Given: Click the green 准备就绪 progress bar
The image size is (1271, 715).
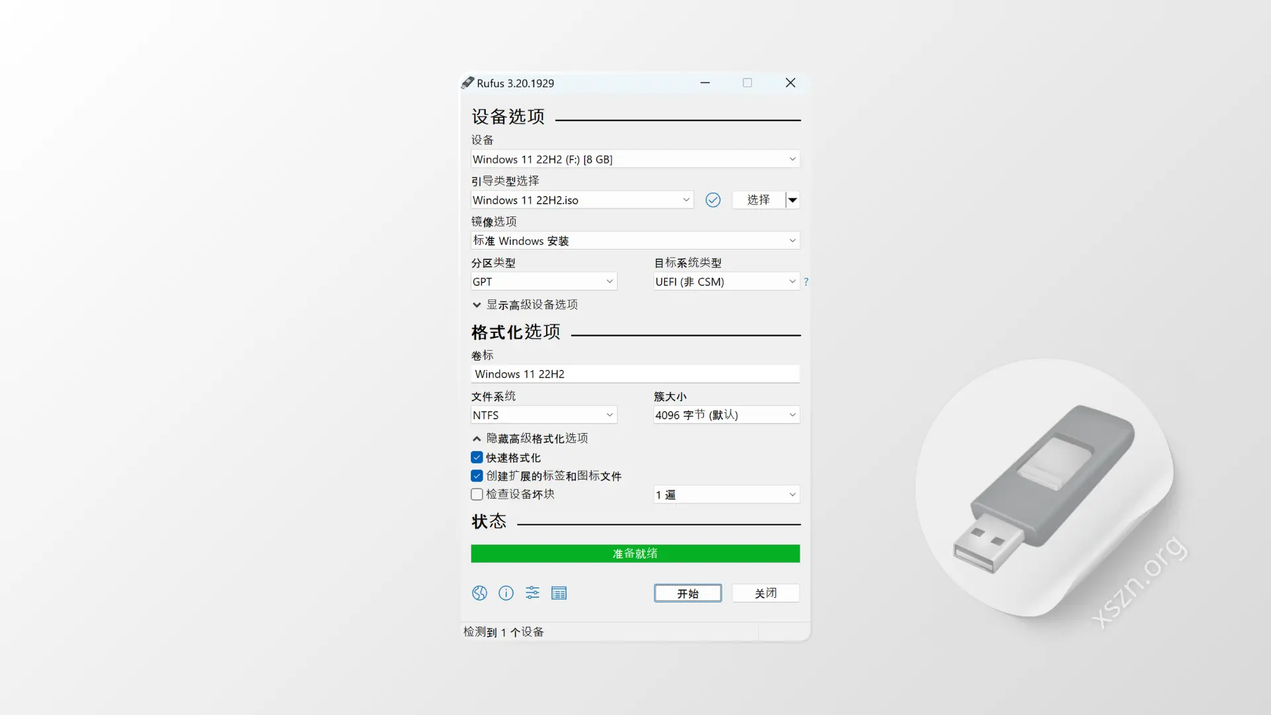Looking at the screenshot, I should tap(634, 553).
